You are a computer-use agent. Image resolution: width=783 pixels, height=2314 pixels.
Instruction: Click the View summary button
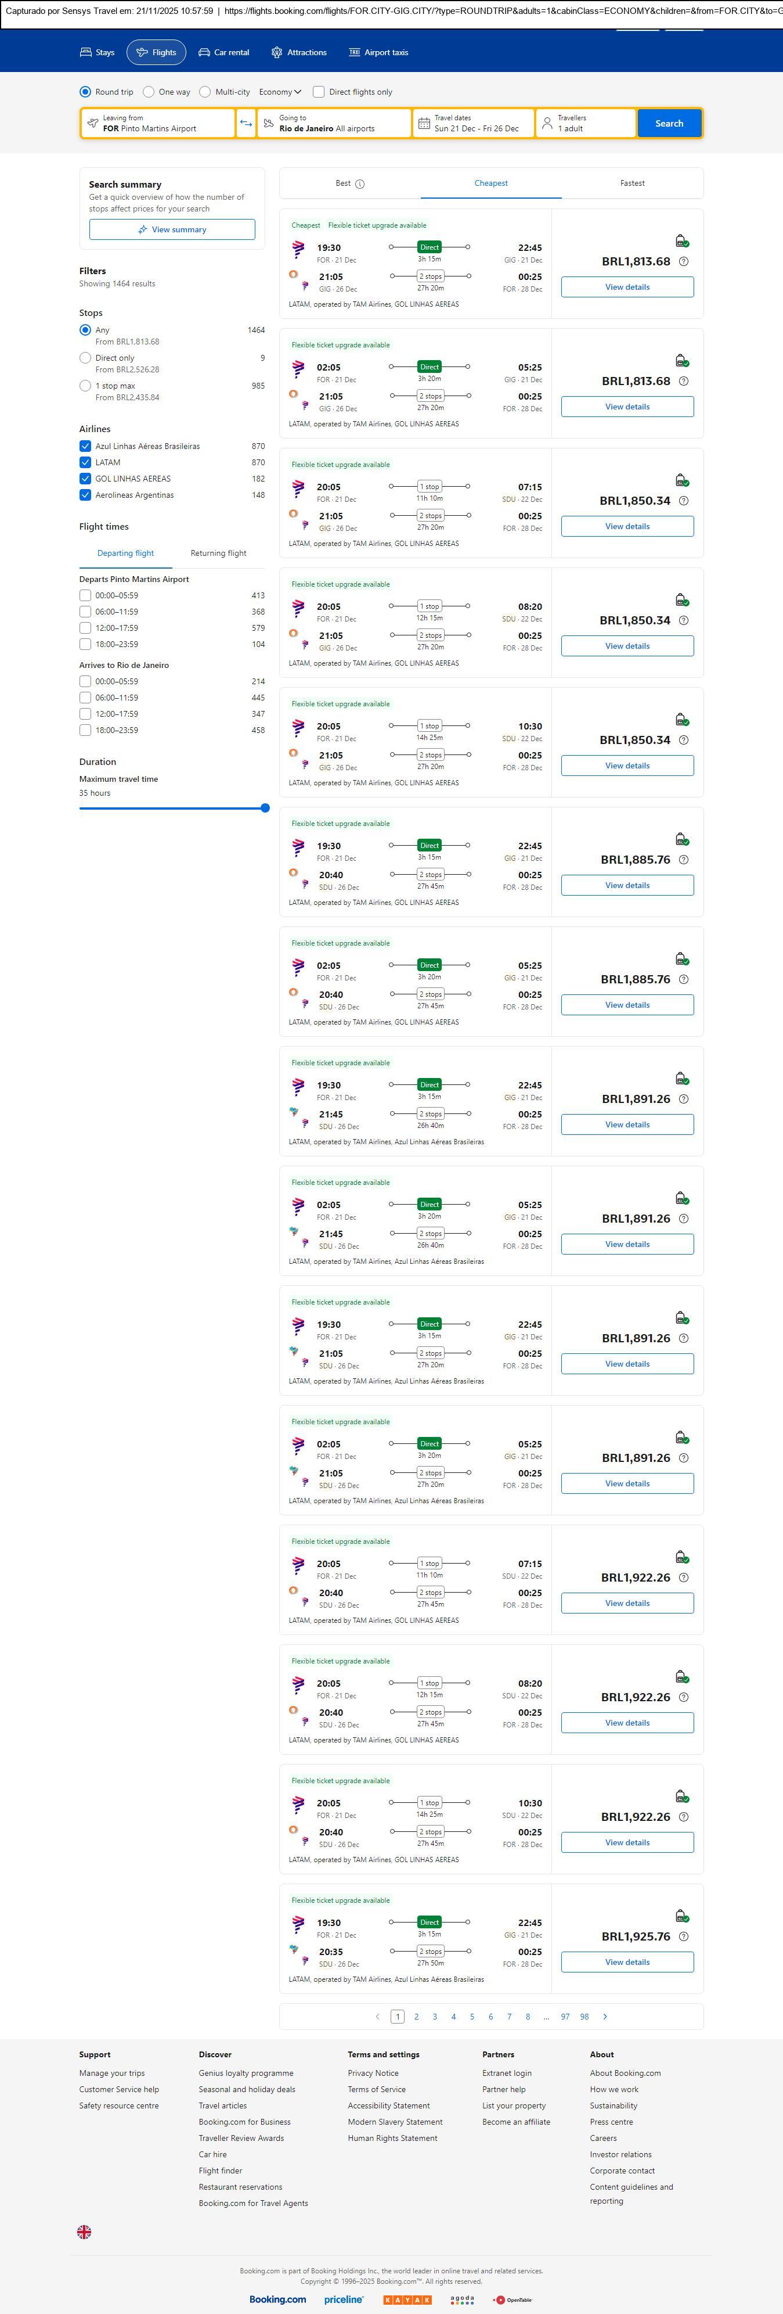[x=171, y=230]
